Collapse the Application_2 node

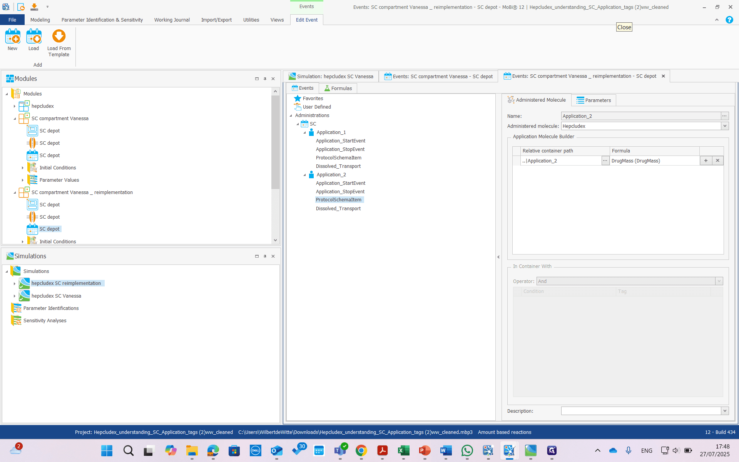click(x=305, y=175)
